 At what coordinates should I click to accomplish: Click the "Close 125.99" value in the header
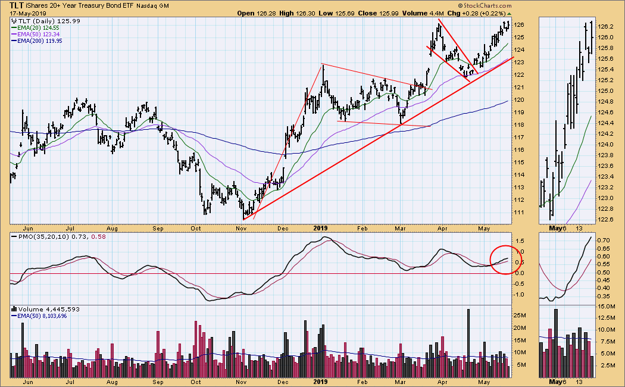pos(378,13)
